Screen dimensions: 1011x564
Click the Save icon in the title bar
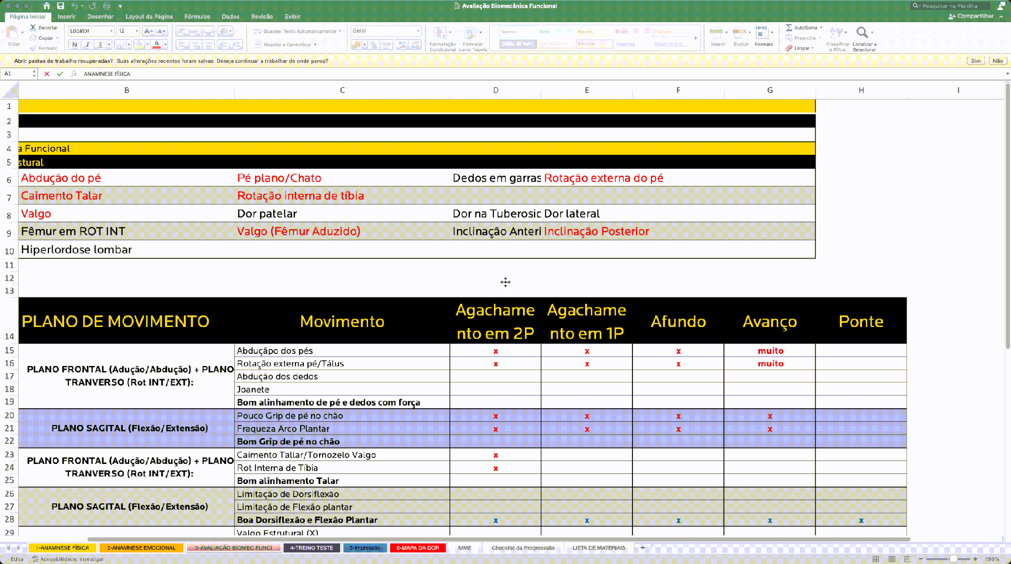click(61, 6)
